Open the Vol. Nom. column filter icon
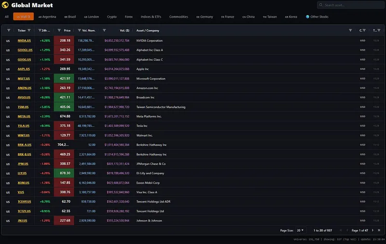This screenshot has width=386, height=244. click(79, 30)
